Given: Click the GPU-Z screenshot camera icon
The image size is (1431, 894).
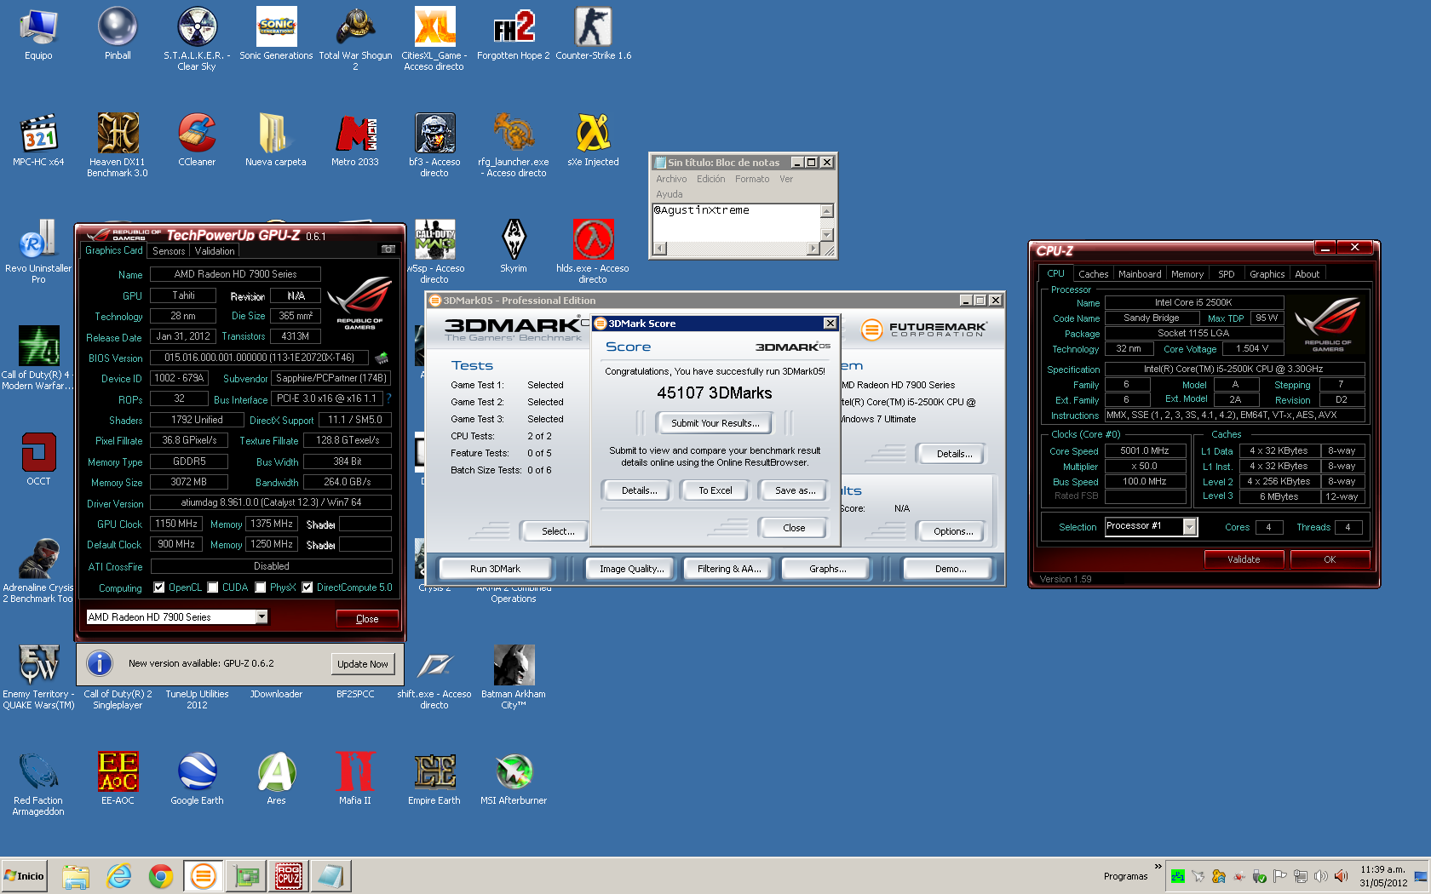Looking at the screenshot, I should click(x=388, y=249).
